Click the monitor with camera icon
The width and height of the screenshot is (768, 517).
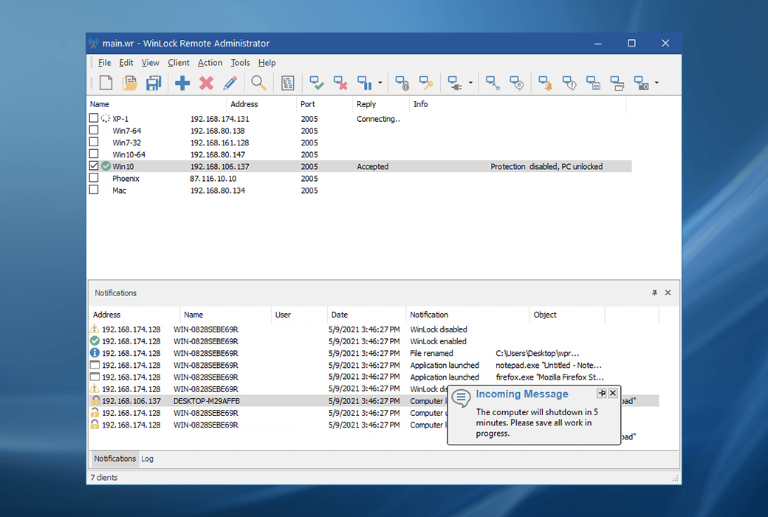click(641, 83)
